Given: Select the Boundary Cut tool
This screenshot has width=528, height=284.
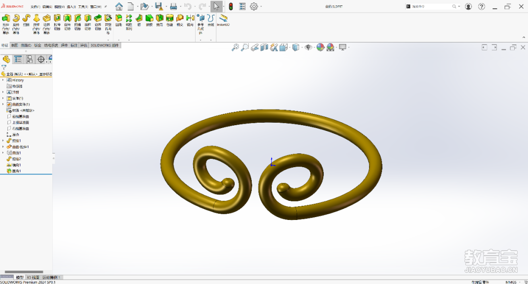Looking at the screenshot, I should [x=98, y=22].
